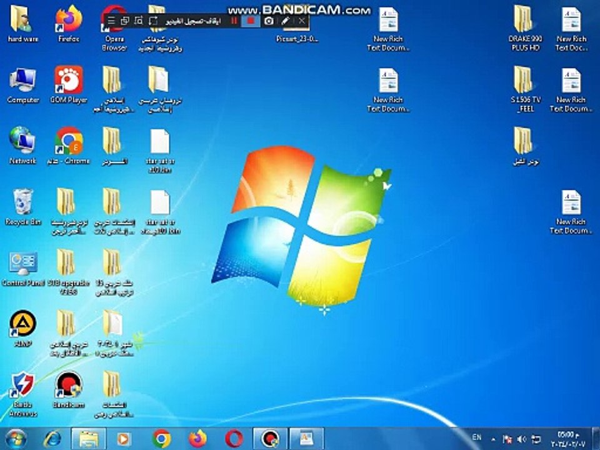Click the Bandicam fullscreen rectangle mode icon
The image size is (600, 450).
tap(152, 21)
